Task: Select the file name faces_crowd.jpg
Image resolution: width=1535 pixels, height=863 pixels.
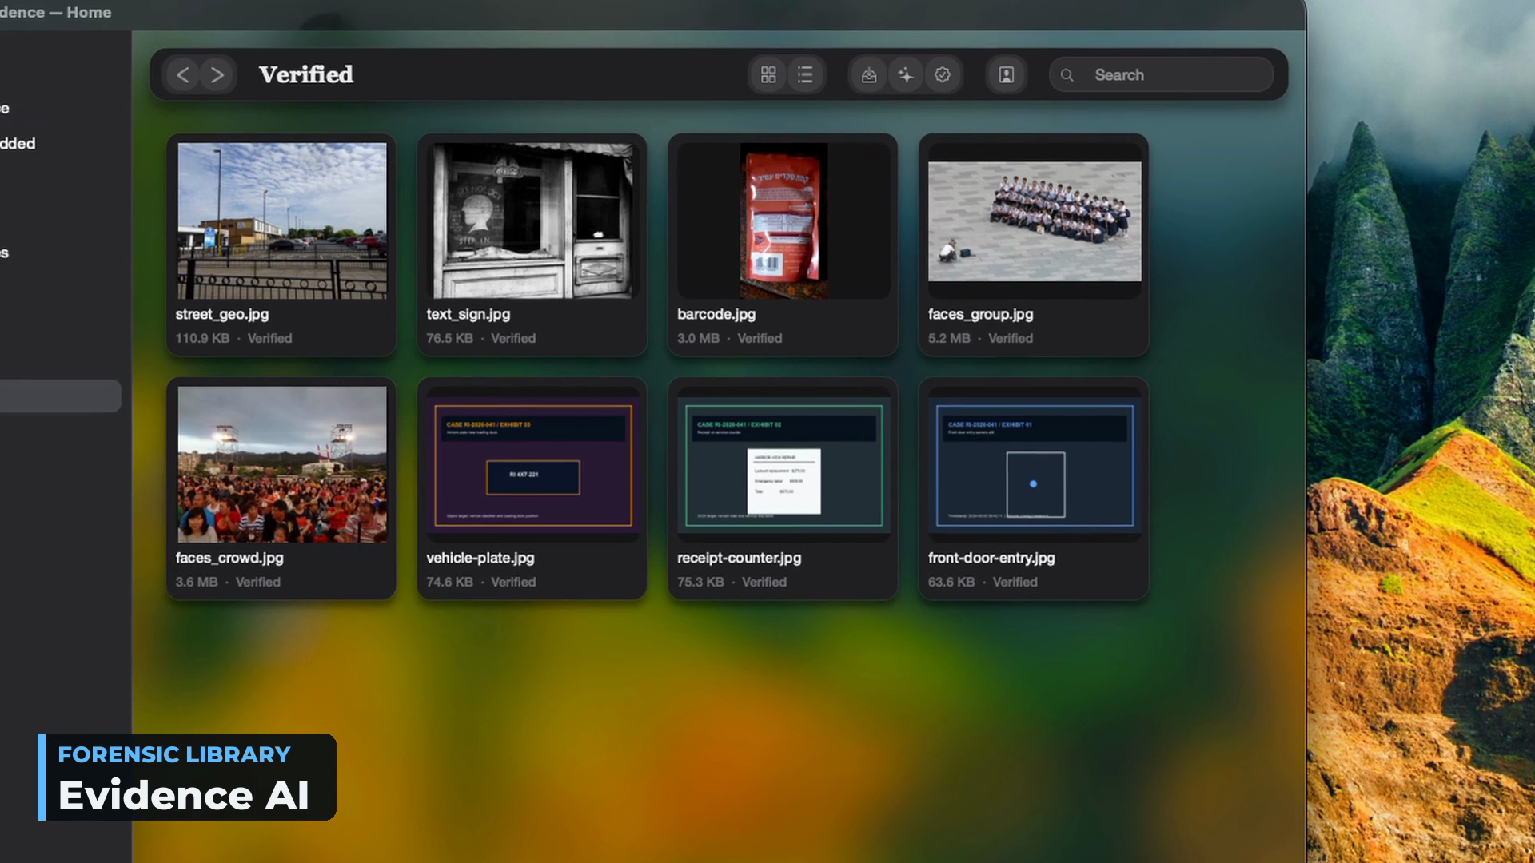Action: [x=229, y=559]
